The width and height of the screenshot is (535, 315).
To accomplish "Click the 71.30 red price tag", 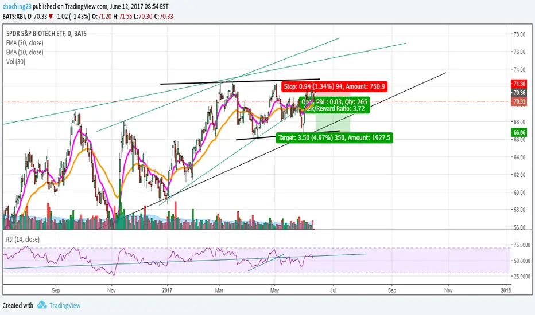I will point(519,84).
